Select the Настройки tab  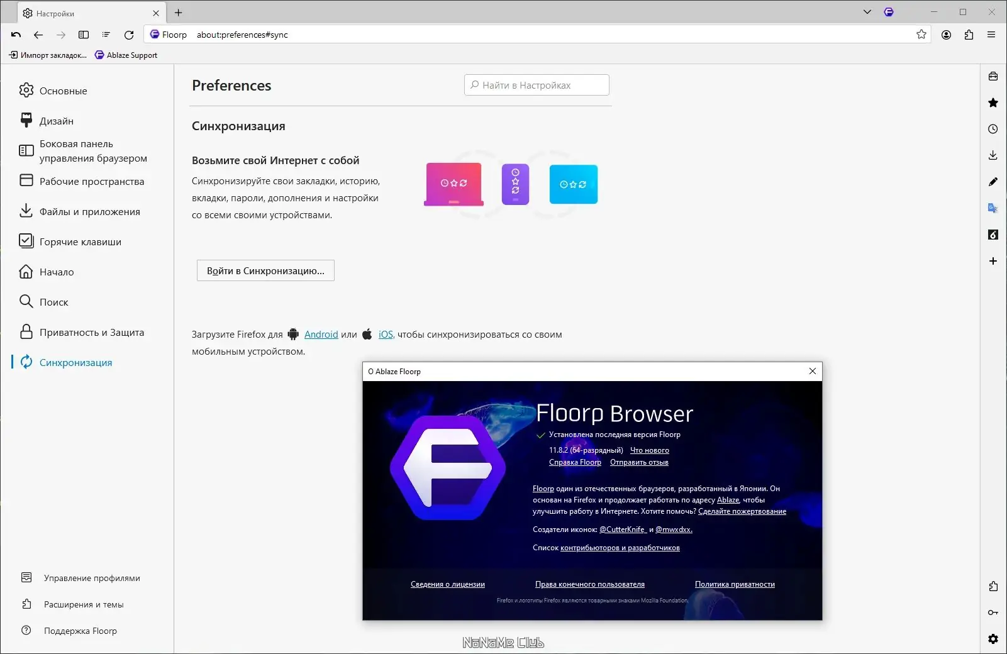click(91, 13)
